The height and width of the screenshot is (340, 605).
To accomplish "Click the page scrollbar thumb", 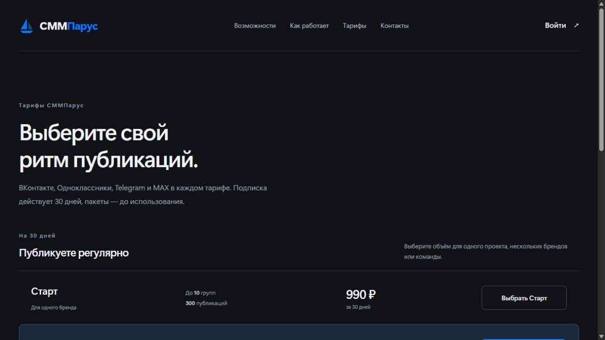I will (x=601, y=79).
